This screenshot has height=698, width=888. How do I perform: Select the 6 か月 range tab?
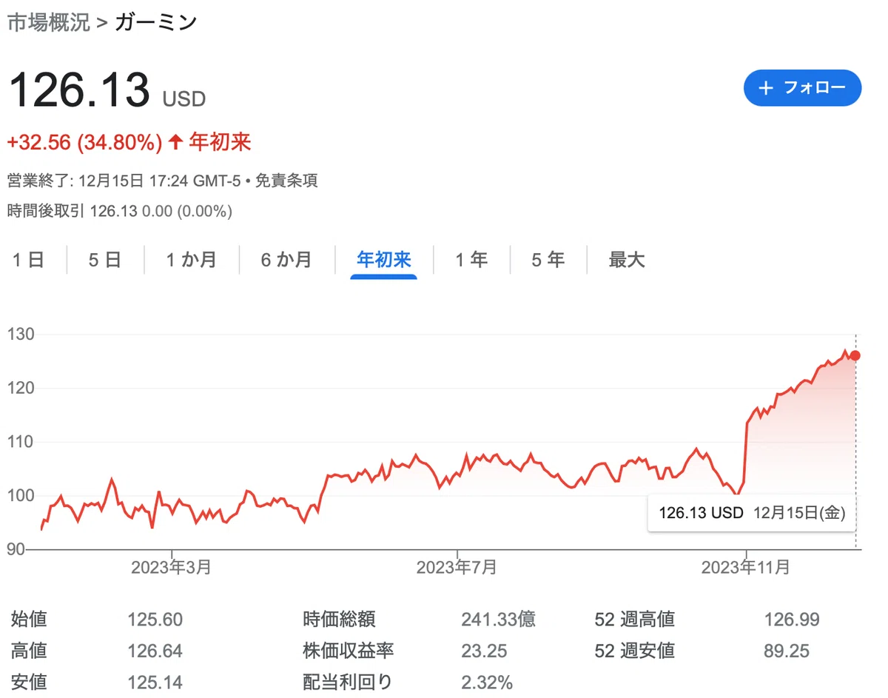(286, 260)
